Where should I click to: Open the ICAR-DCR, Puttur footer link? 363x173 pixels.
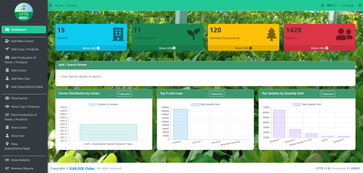point(82,168)
